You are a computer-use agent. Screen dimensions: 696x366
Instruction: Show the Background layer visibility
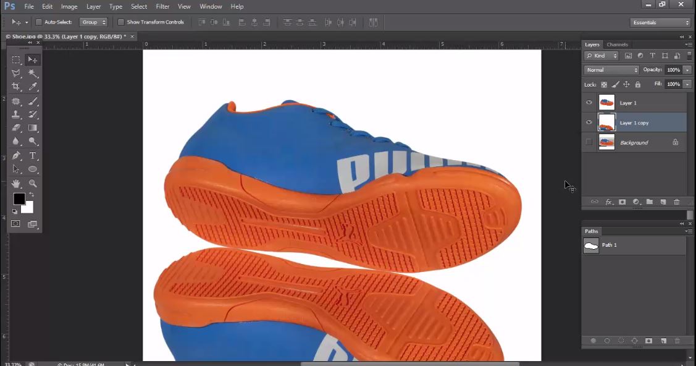tap(589, 142)
